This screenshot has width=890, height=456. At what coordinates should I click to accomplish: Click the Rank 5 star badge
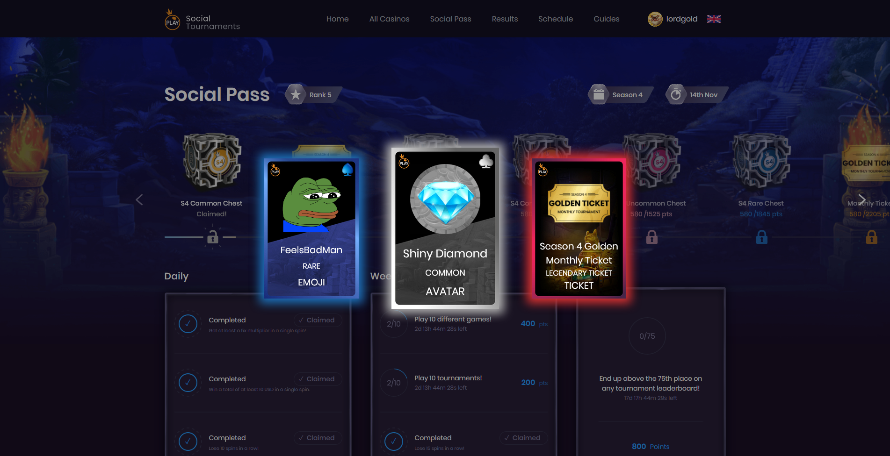coord(296,95)
